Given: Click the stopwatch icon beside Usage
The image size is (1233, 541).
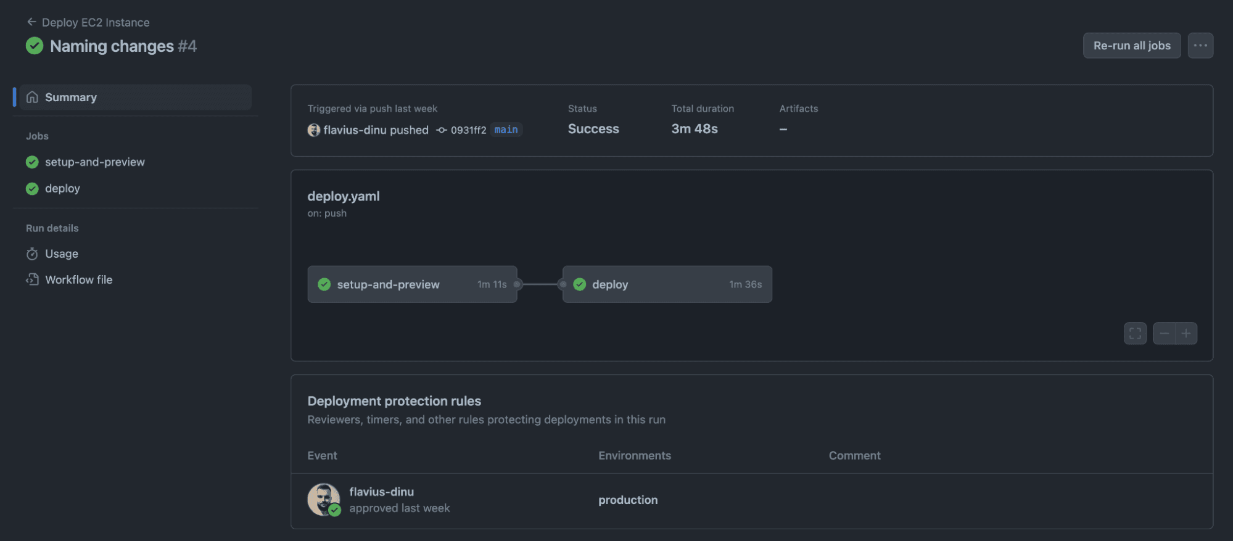Looking at the screenshot, I should [x=32, y=254].
